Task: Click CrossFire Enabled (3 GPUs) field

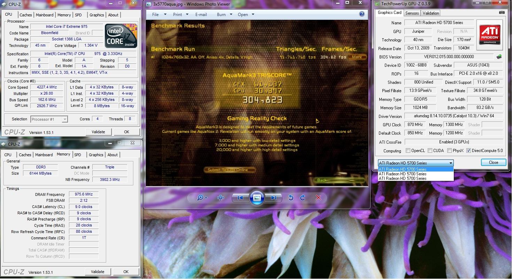Action: click(454, 142)
